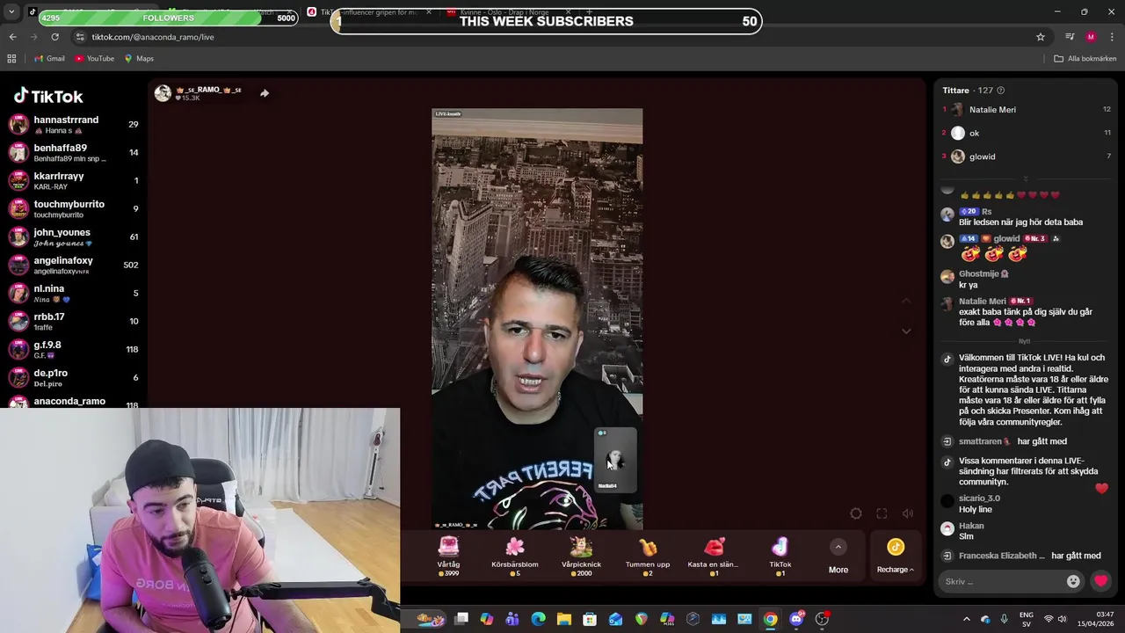Open the Chrome profile M avatar
The image size is (1125, 633).
(x=1091, y=37)
